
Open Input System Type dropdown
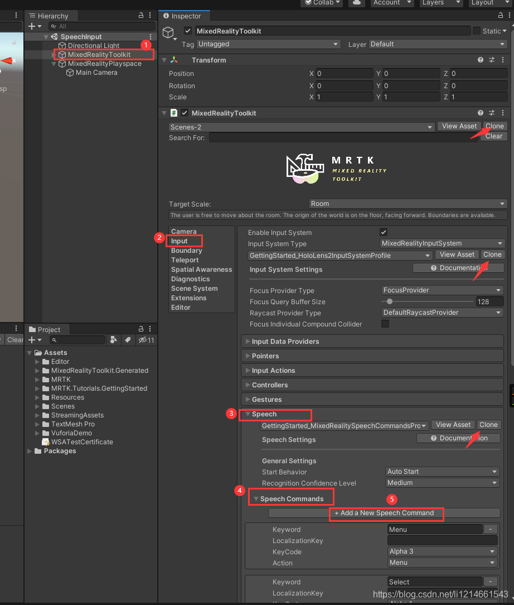442,243
